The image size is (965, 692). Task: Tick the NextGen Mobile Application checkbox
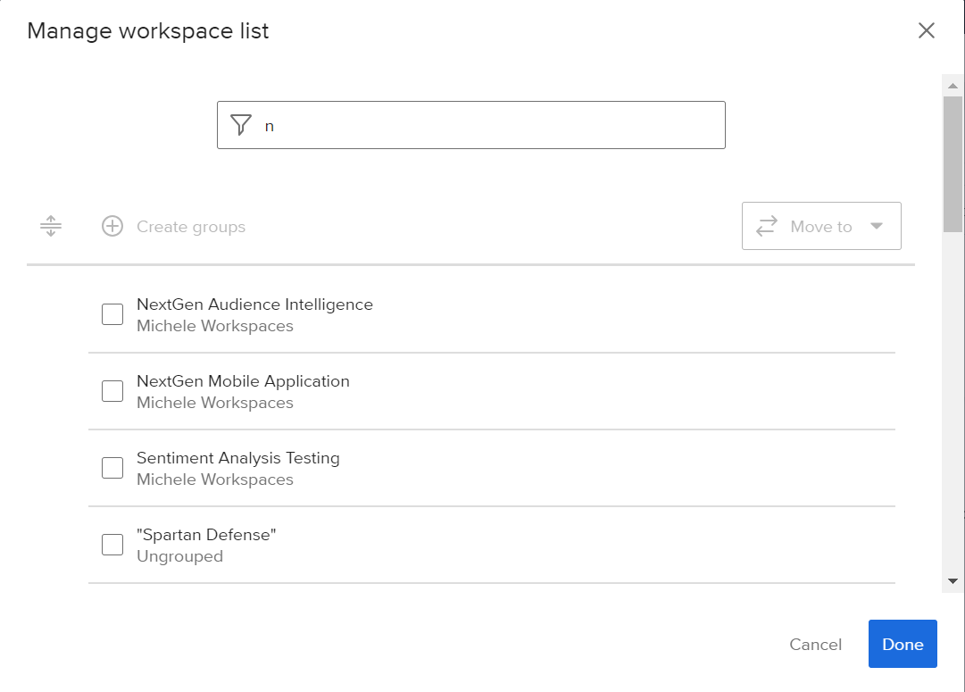[x=112, y=391]
